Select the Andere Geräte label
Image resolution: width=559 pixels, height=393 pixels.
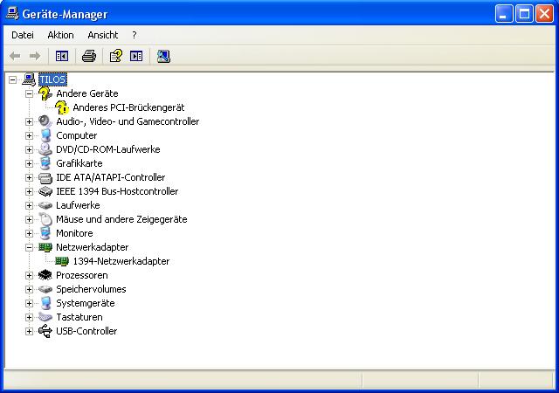(x=87, y=93)
